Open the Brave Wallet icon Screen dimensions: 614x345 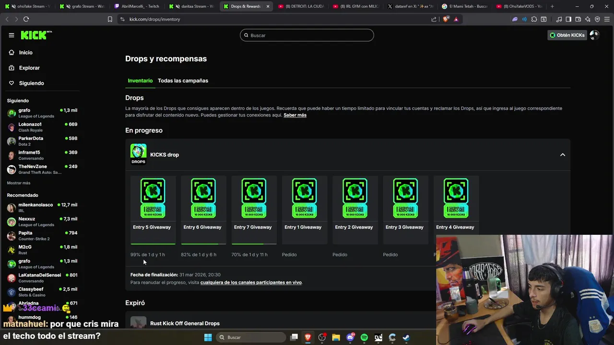click(578, 19)
